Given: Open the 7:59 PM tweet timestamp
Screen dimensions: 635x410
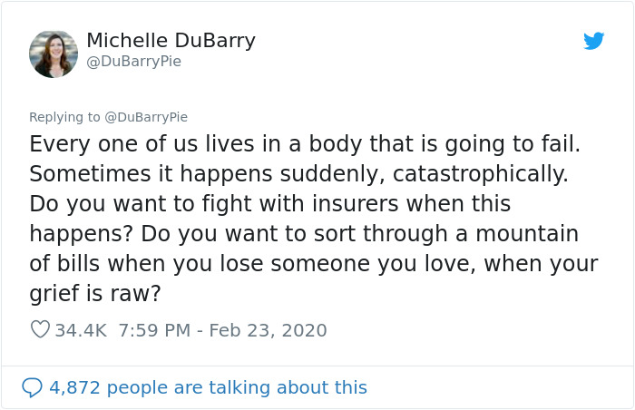Looking at the screenshot, I should click(x=154, y=330).
